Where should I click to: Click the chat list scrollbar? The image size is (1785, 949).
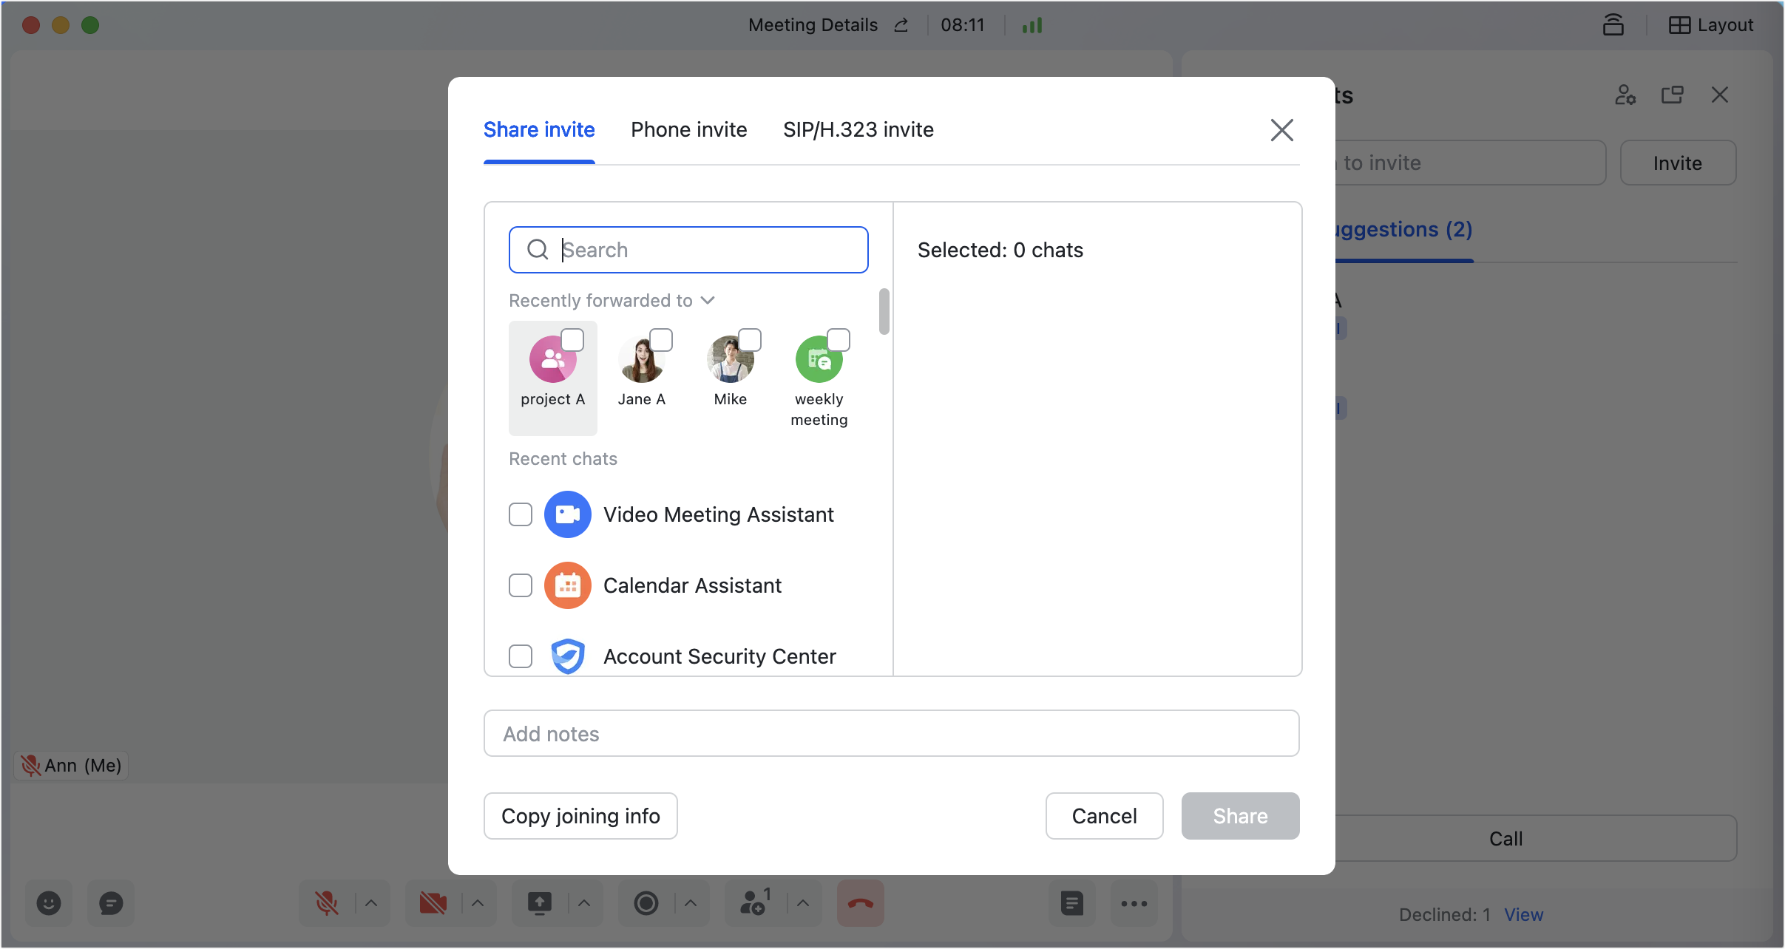click(884, 311)
